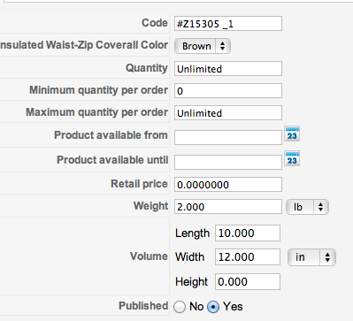This screenshot has width=353, height=321.
Task: Open calendar for Product available until
Action: click(x=292, y=159)
